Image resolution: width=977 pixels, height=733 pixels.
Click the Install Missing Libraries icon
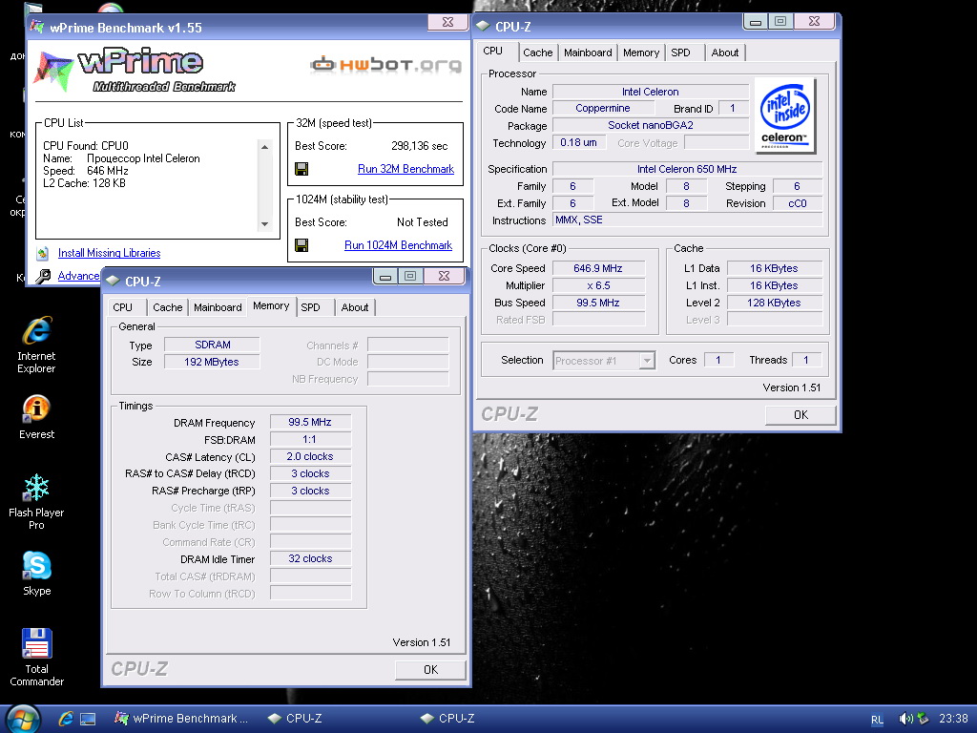(42, 253)
